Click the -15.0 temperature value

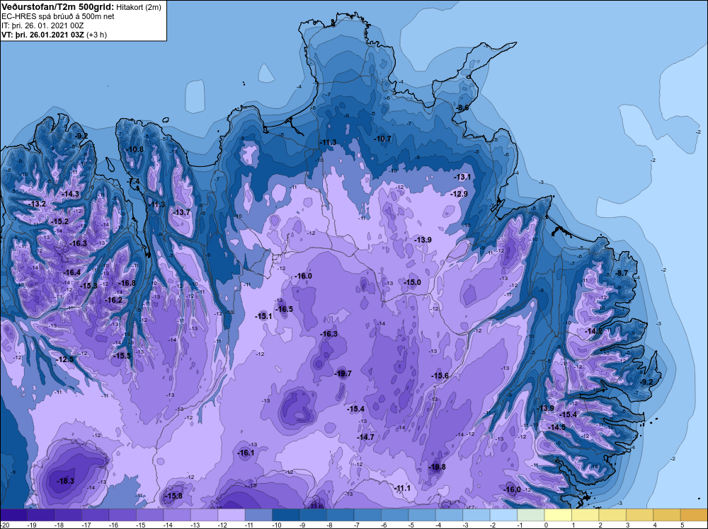click(x=412, y=282)
